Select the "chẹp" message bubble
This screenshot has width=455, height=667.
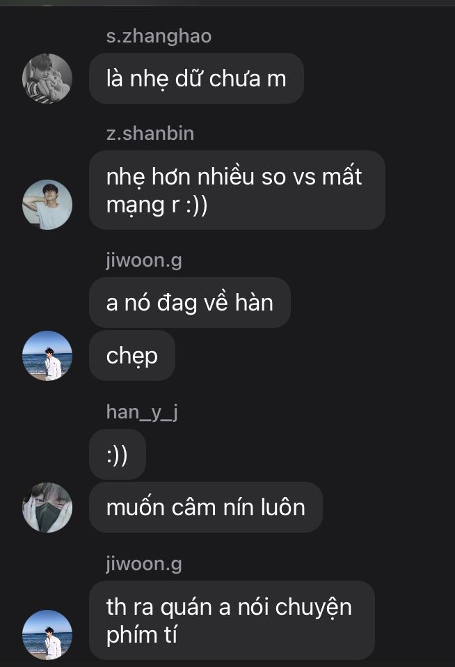131,356
